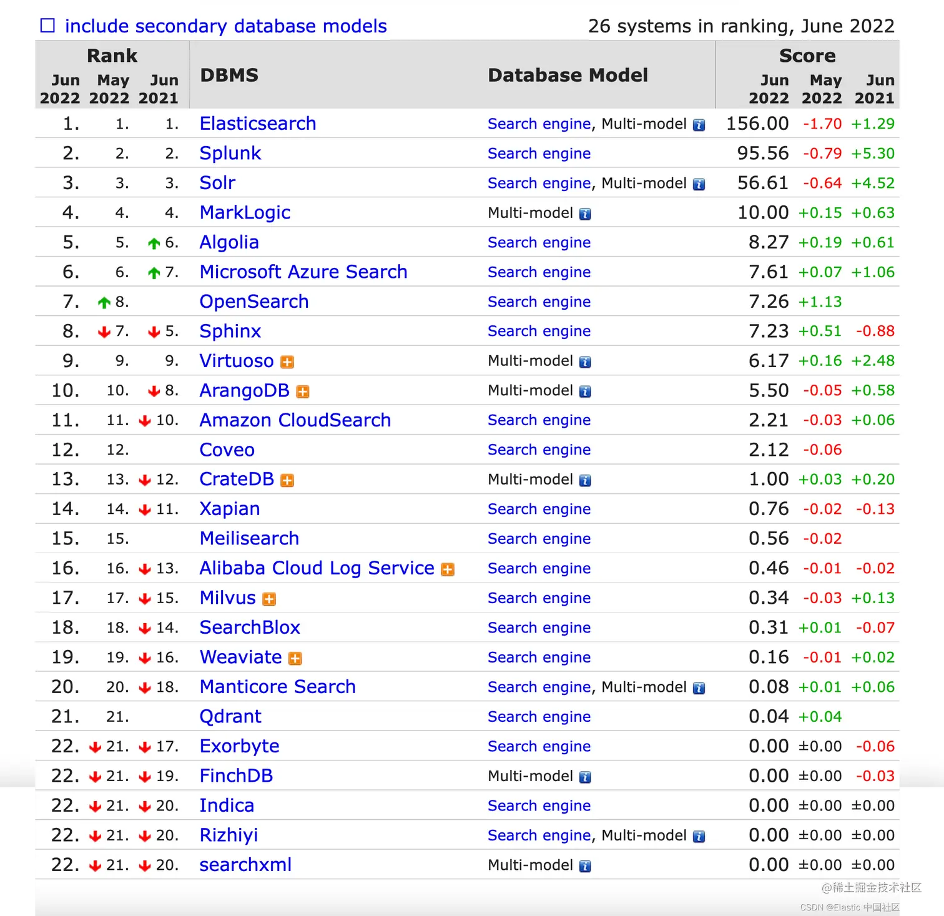
Task: Open the Sphinx DBMS link
Action: pyautogui.click(x=230, y=332)
